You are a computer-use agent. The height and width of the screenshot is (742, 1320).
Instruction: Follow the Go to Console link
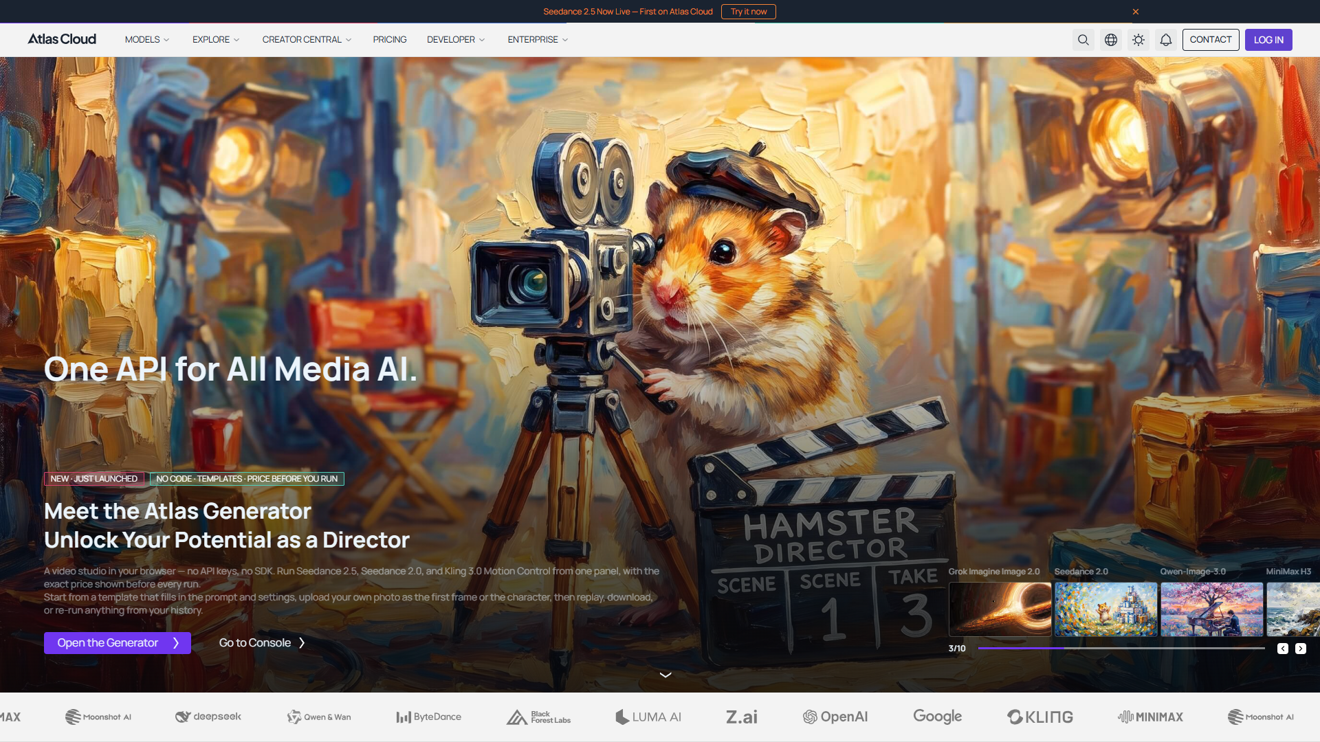262,643
